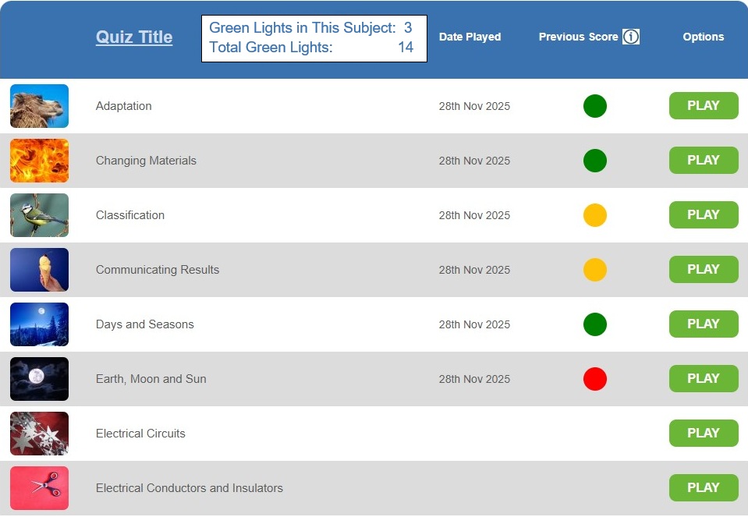Open the Previous Score info icon
The height and width of the screenshot is (517, 748).
pyautogui.click(x=632, y=36)
